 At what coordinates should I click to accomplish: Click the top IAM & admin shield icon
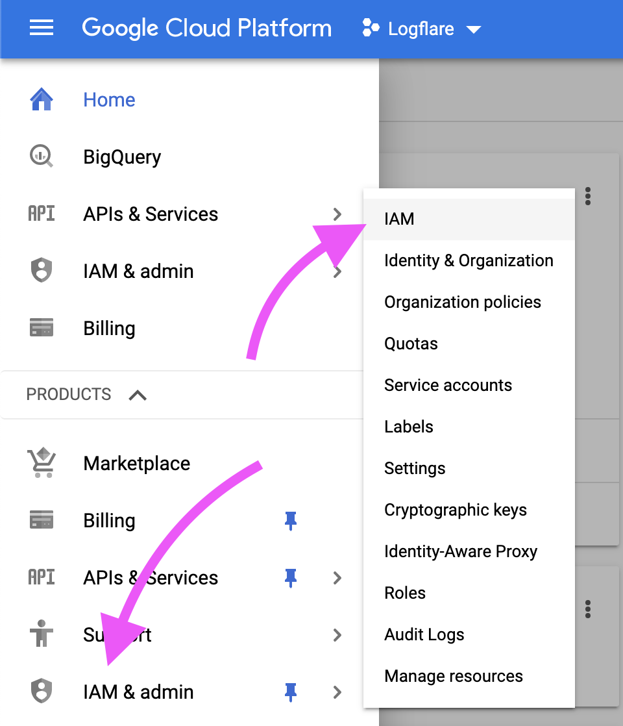(x=42, y=270)
